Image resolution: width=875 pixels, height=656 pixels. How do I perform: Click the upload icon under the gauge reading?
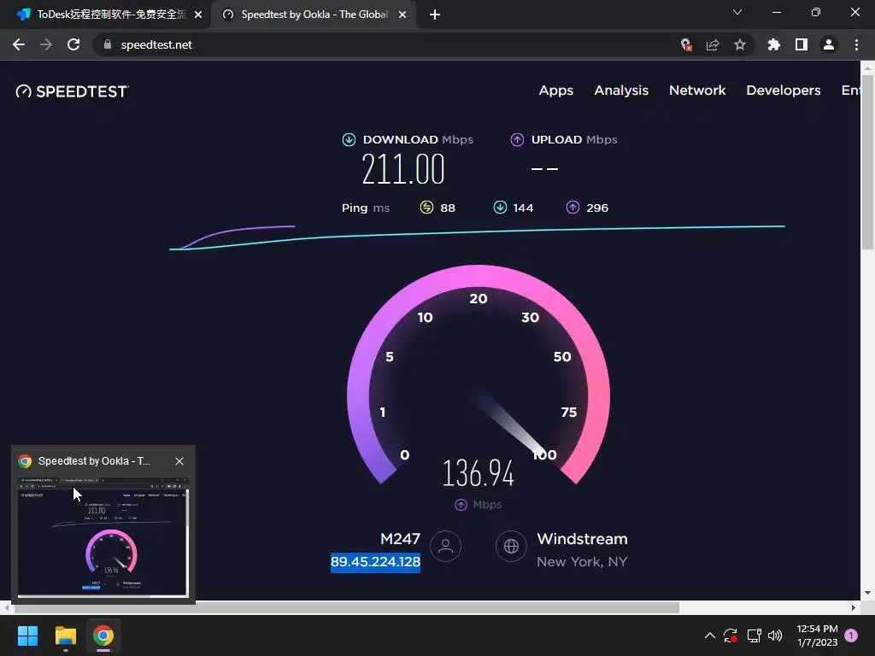[461, 504]
